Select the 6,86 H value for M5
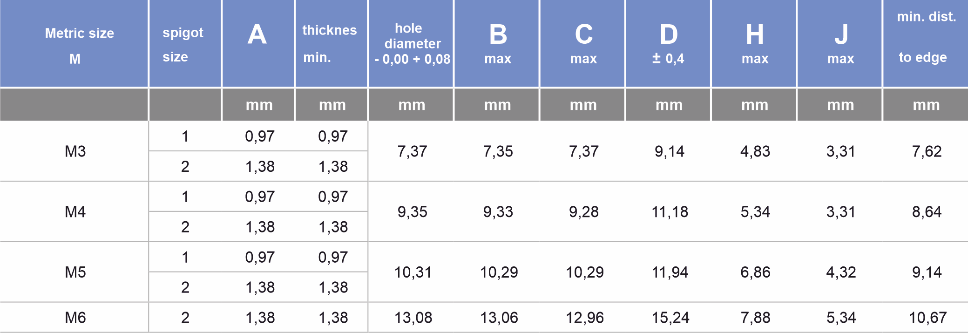Viewport: 968px width, 333px height. (755, 272)
